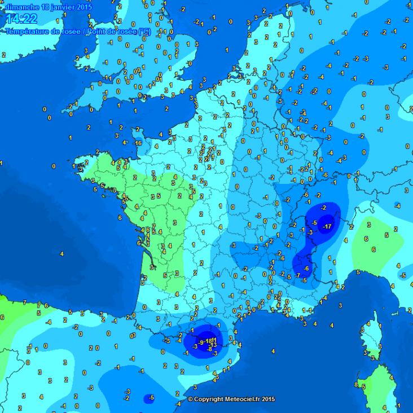The width and height of the screenshot is (413, 413).
Task: Click the -16 reading on the Cotentin peninsula
Action: [137, 143]
